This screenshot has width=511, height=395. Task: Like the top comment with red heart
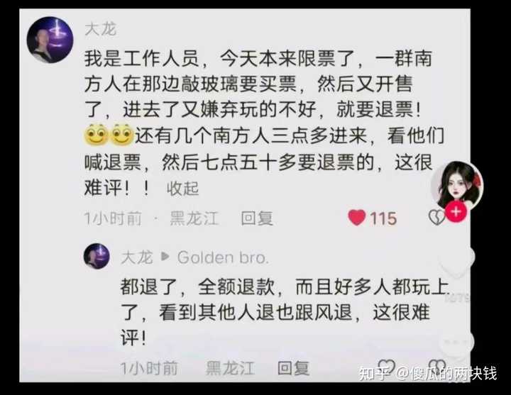tap(357, 218)
